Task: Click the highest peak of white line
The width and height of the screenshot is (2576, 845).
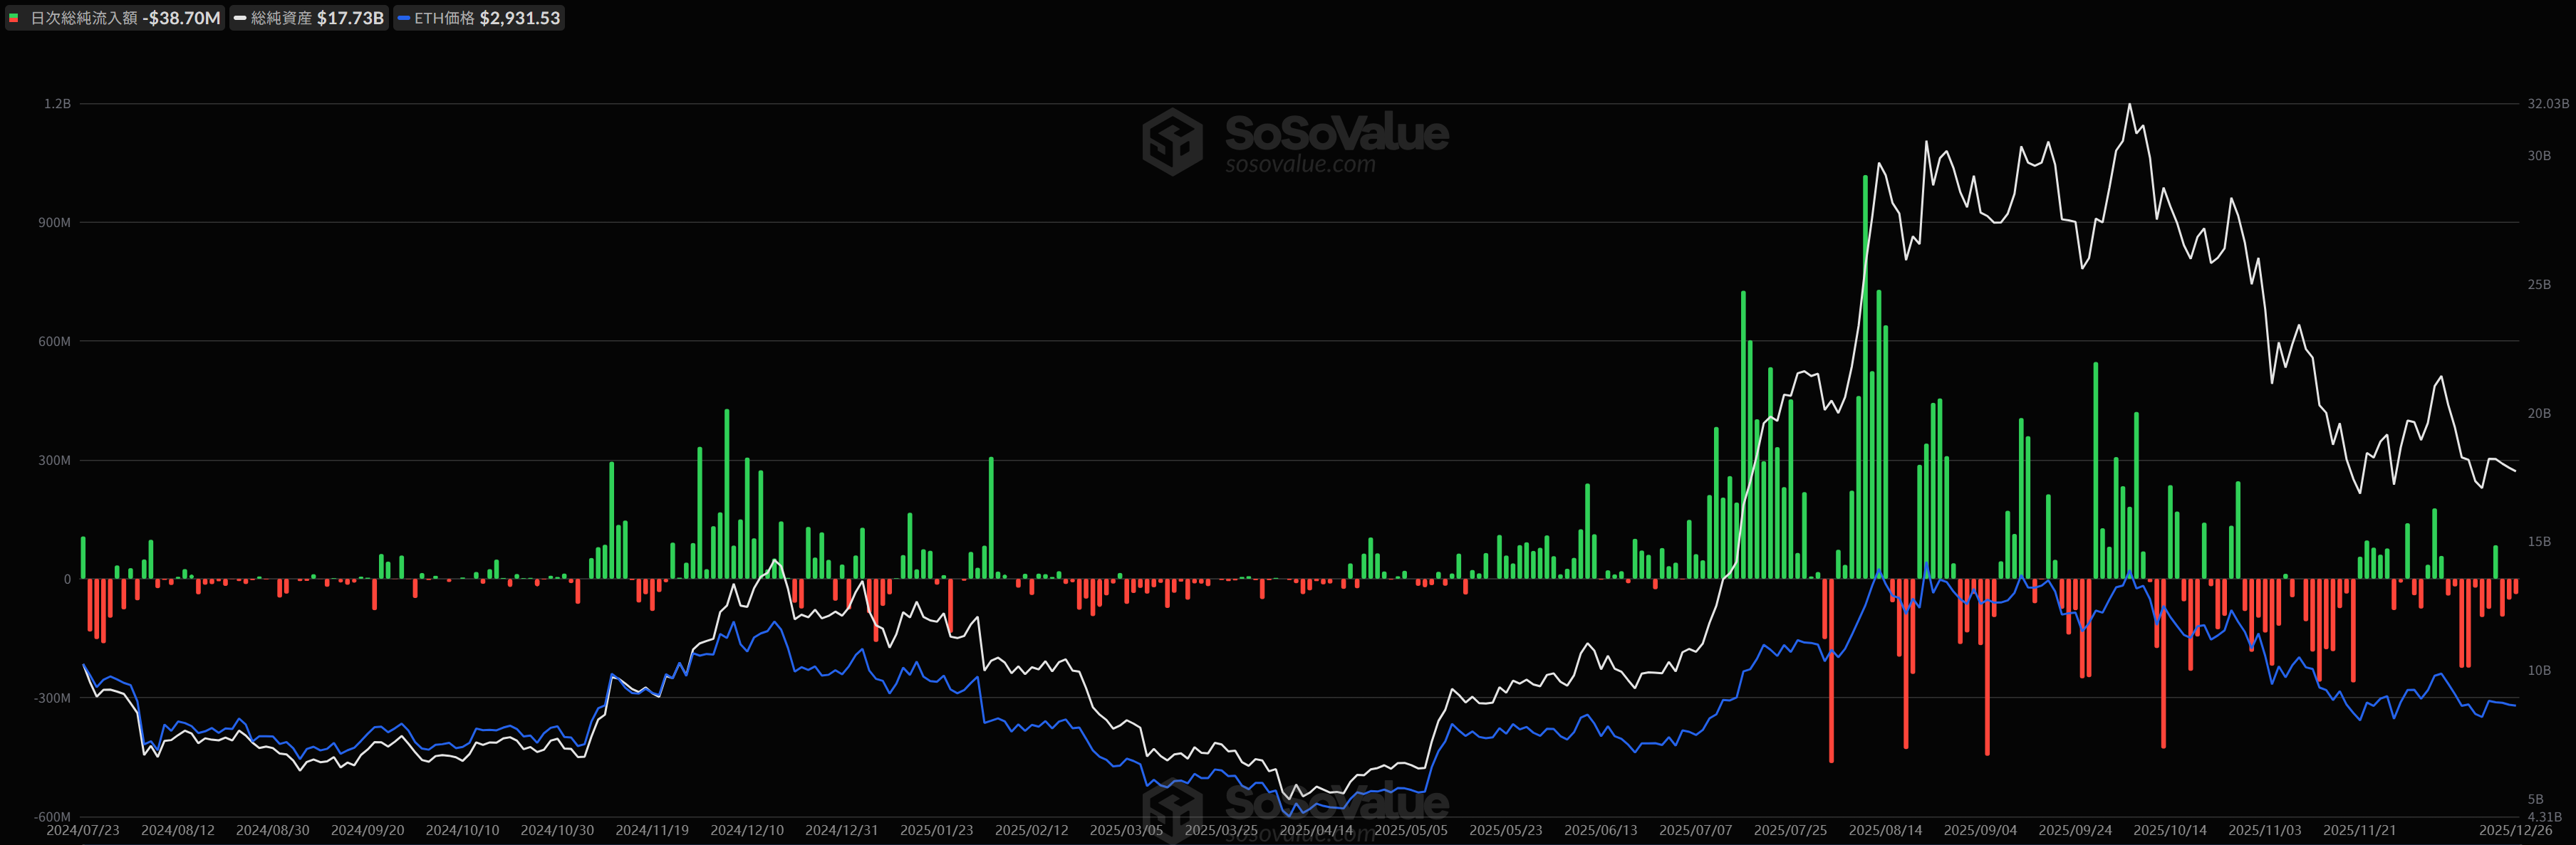Action: click(x=2129, y=105)
